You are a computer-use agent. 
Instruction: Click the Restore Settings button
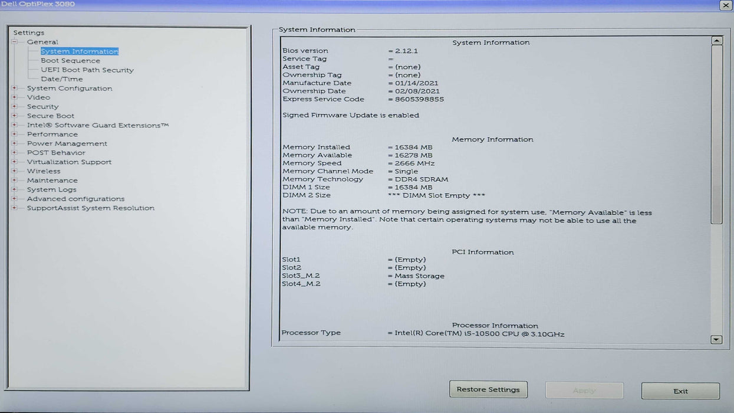[488, 389]
